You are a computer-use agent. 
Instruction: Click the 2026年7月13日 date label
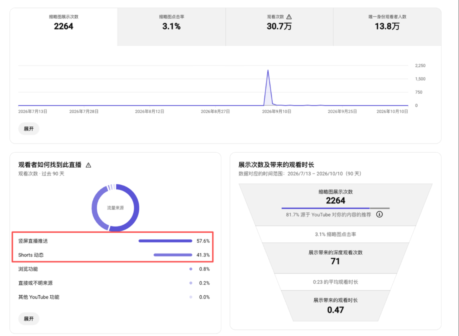33,111
